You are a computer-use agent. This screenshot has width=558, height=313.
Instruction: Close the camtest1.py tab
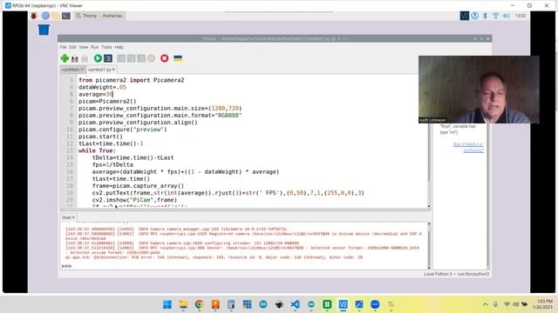(x=114, y=70)
